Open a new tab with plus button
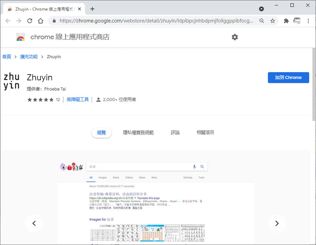Screen dimensions: 316x245 pyautogui.click(x=92, y=9)
